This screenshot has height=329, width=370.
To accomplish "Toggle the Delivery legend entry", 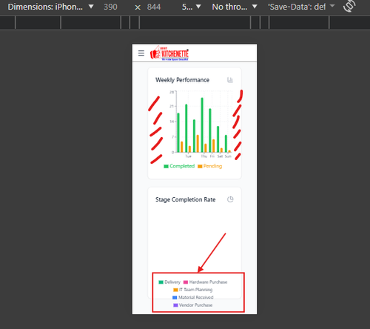I will pyautogui.click(x=169, y=282).
